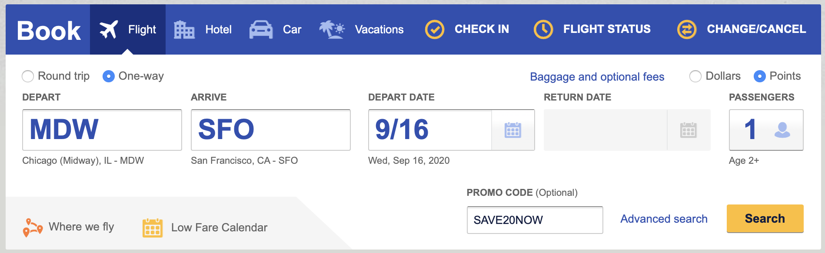
Task: Open the return date calendar picker
Action: (689, 130)
